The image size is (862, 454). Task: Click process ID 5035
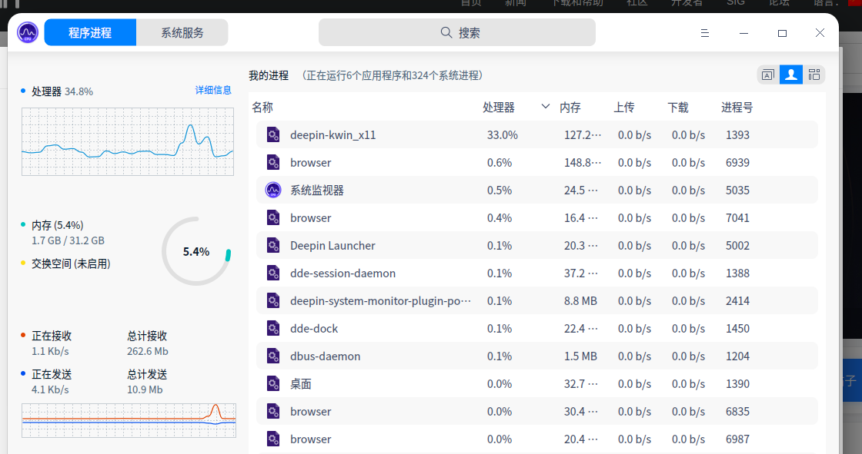pyautogui.click(x=737, y=190)
